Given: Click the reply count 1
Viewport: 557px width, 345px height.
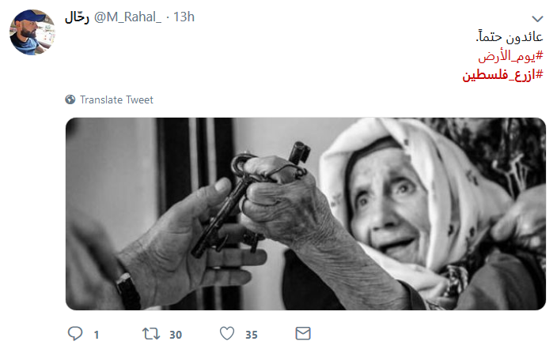Looking at the screenshot, I should pos(97,335).
